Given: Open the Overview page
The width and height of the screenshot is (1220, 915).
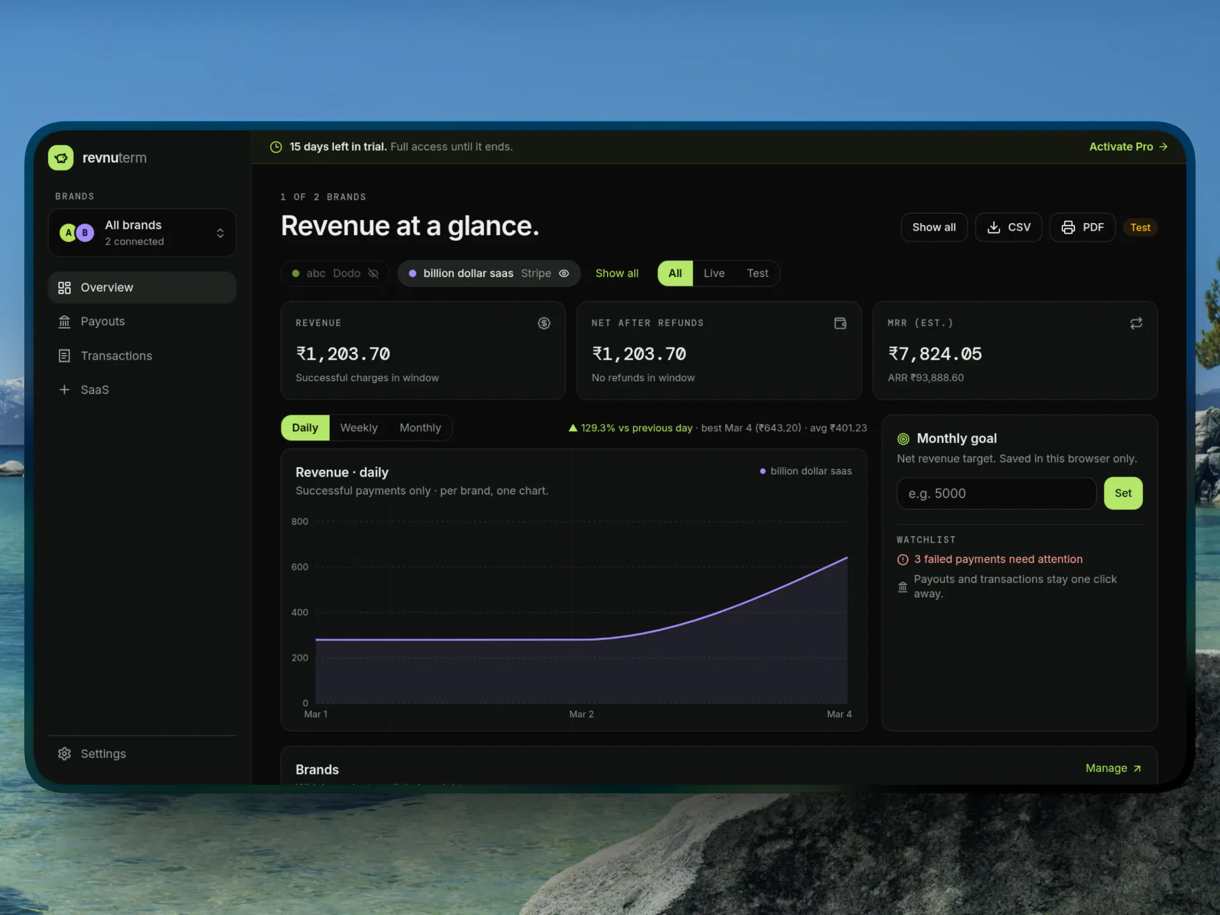Looking at the screenshot, I should pos(142,288).
